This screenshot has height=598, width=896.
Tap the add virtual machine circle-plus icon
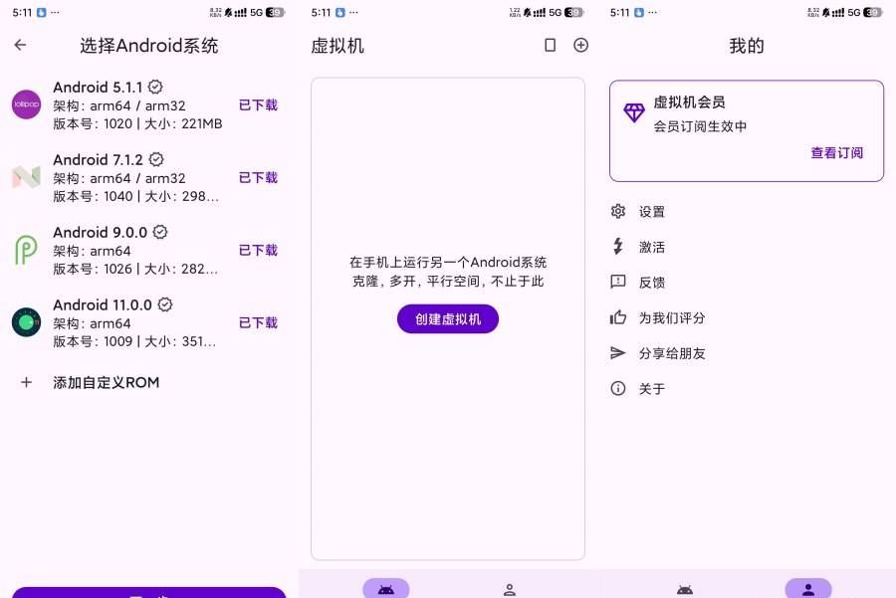point(580,45)
